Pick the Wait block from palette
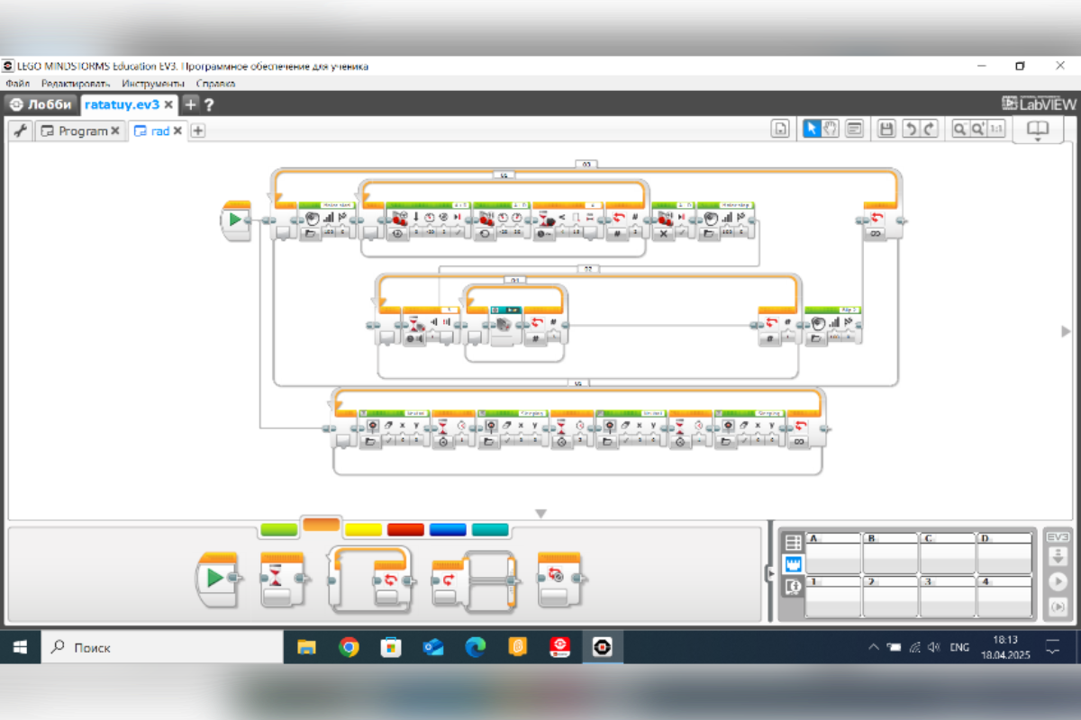The width and height of the screenshot is (1081, 720). 280,579
